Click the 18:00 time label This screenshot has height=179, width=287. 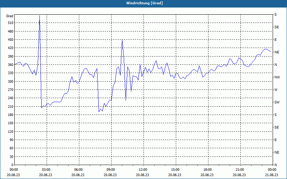pyautogui.click(x=207, y=170)
